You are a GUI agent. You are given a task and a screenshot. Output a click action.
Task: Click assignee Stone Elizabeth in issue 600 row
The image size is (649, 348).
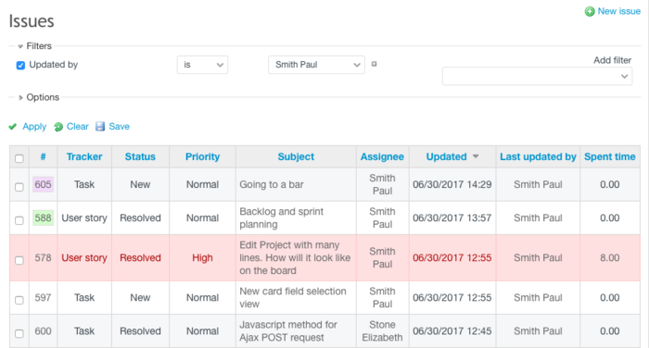[x=382, y=331]
